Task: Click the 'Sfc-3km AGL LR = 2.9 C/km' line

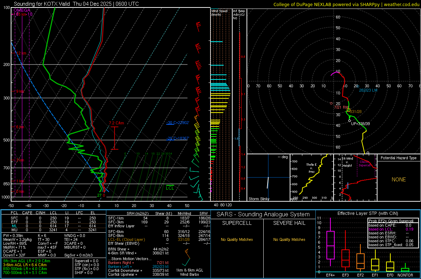Action: [x=27, y=261]
